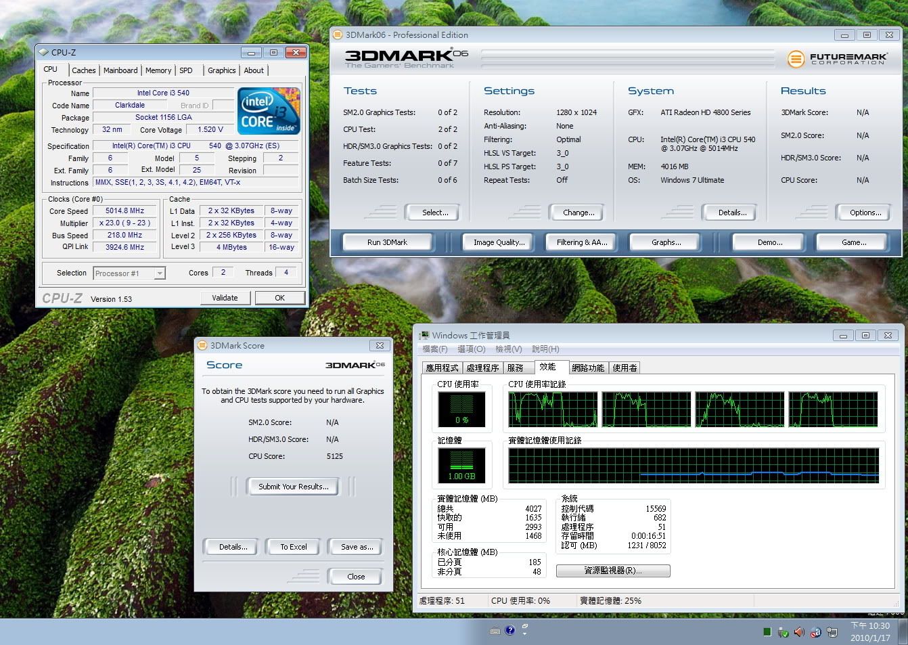Open Safely Remove Hardware tray icon
Viewport: 908px width, 645px height.
pyautogui.click(x=784, y=632)
